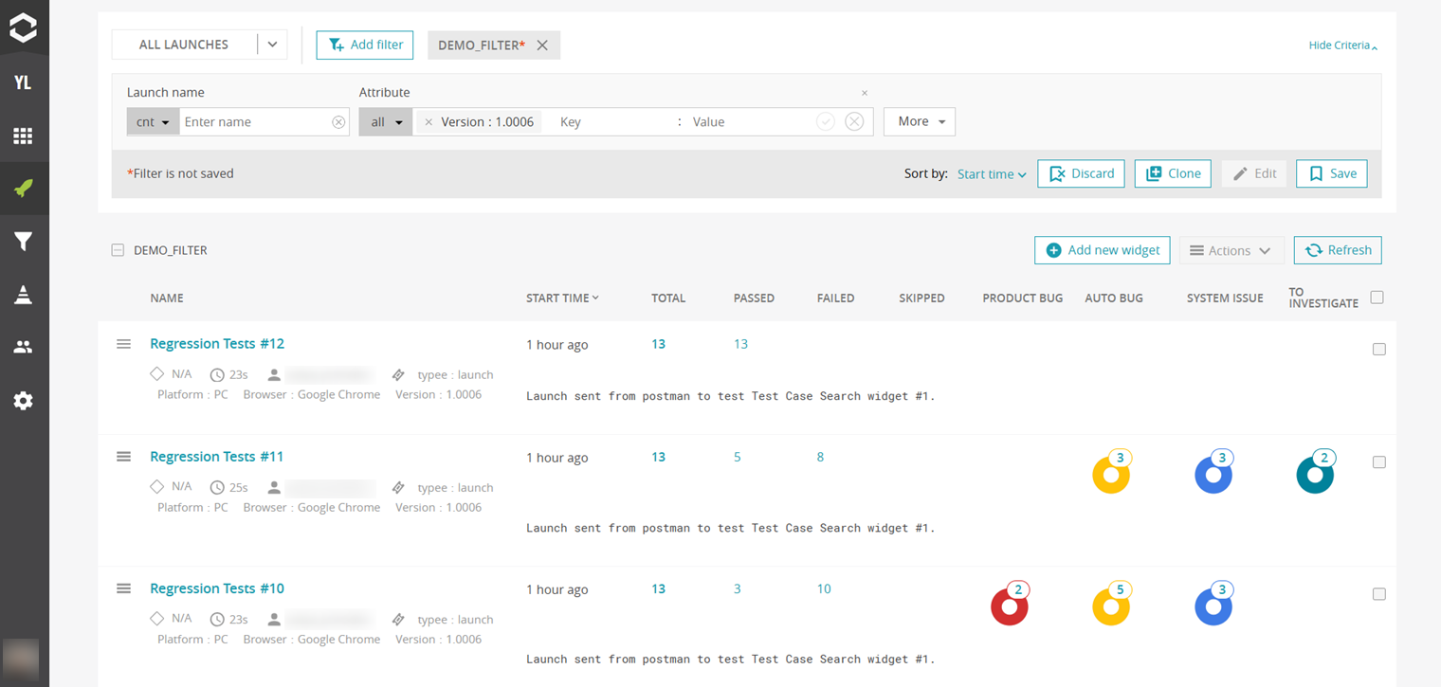Collapse filter with Hide Criteria

pyautogui.click(x=1342, y=45)
